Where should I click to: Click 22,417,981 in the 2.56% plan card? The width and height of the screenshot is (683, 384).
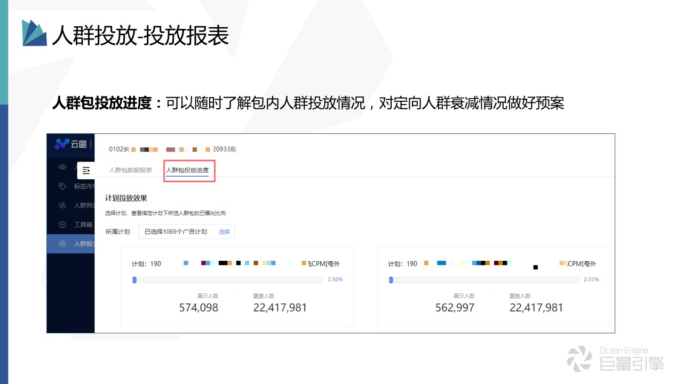tap(280, 308)
